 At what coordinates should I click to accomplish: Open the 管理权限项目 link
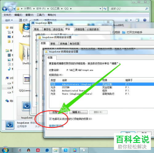(x=56, y=126)
